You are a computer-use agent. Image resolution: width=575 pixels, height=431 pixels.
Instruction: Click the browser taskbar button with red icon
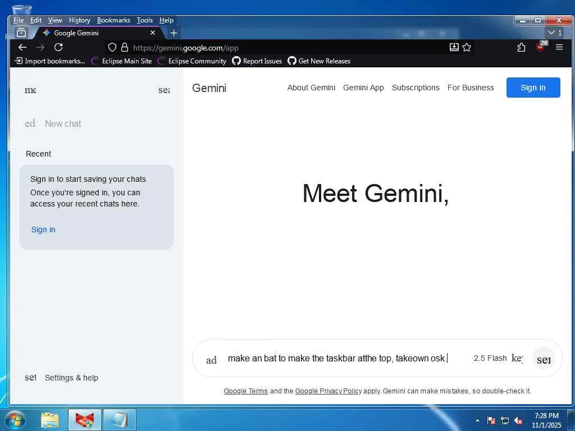[85, 420]
